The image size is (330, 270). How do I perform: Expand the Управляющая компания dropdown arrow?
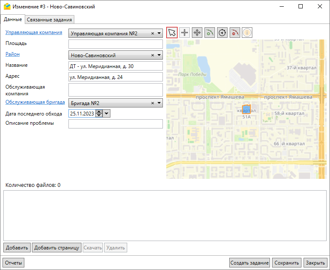pos(159,33)
